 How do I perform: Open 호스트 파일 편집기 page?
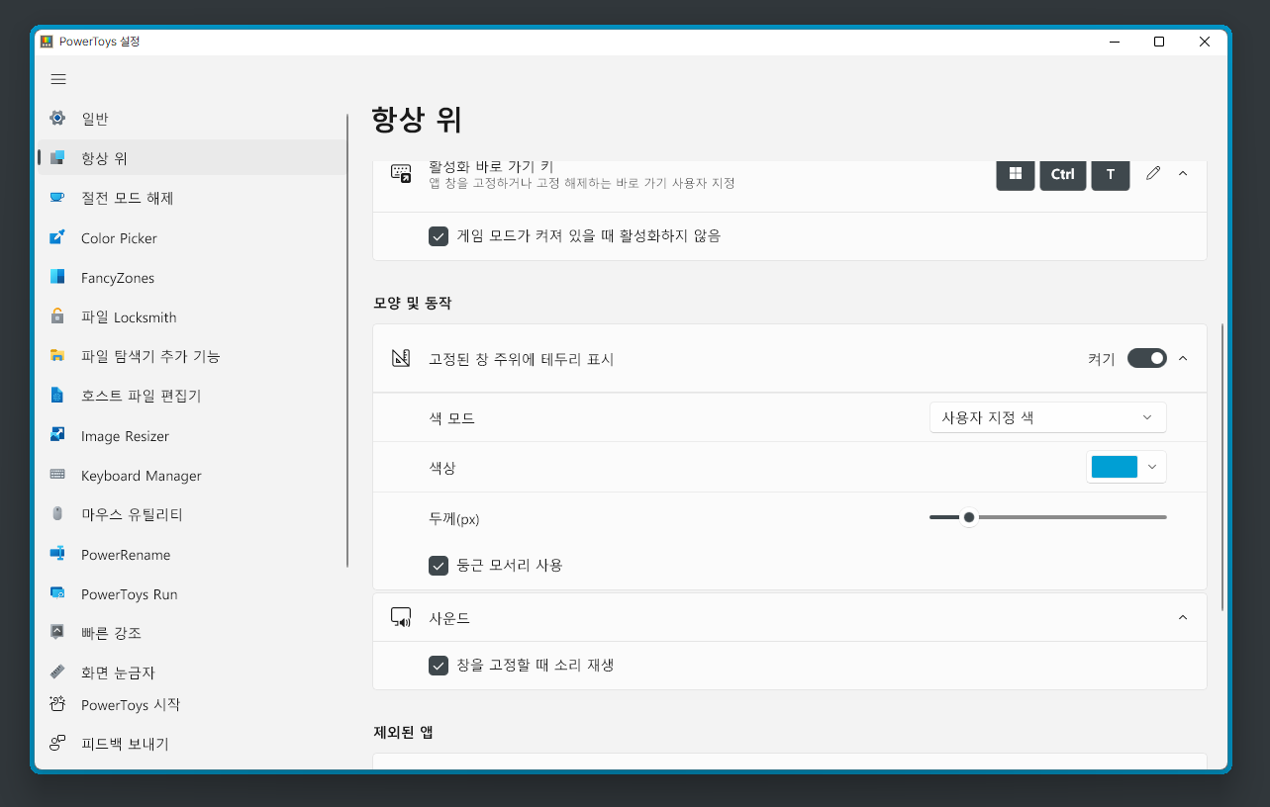click(191, 396)
